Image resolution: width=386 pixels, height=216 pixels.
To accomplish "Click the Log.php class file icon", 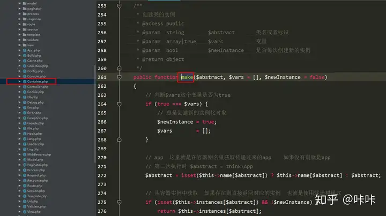I will click(25, 149).
